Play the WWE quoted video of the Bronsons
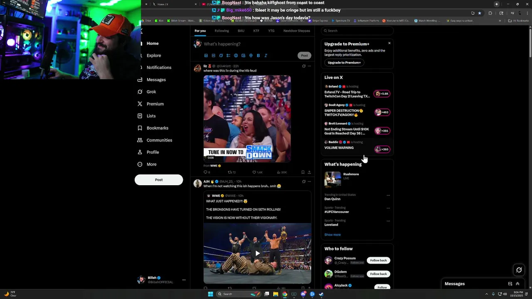The image size is (532, 299). coord(257,253)
